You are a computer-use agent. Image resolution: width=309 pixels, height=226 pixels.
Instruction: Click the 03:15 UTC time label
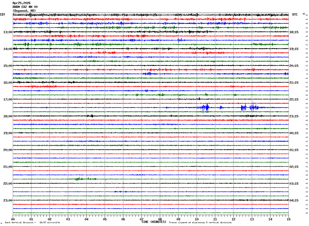294,184
